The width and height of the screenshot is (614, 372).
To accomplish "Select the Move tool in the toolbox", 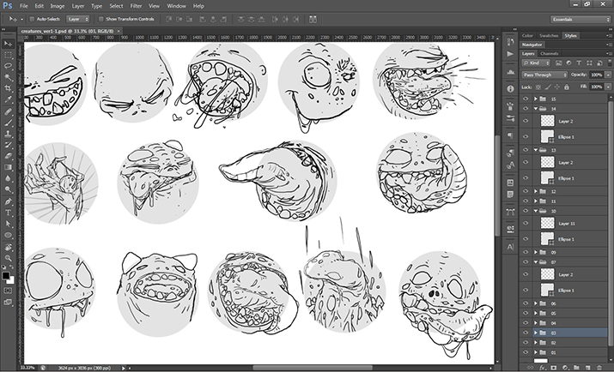I will coord(8,42).
